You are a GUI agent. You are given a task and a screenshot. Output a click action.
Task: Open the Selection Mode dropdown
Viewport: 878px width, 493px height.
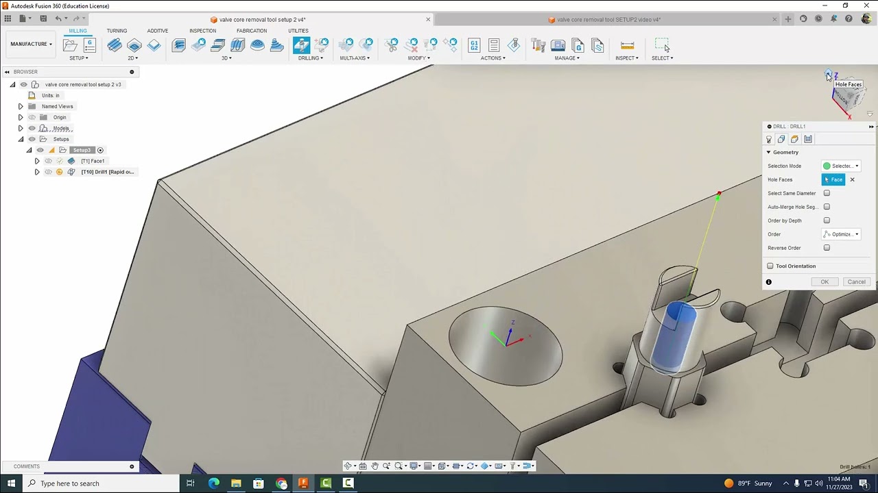(841, 166)
